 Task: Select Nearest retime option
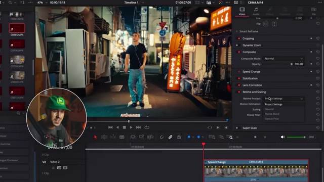(x=283, y=109)
